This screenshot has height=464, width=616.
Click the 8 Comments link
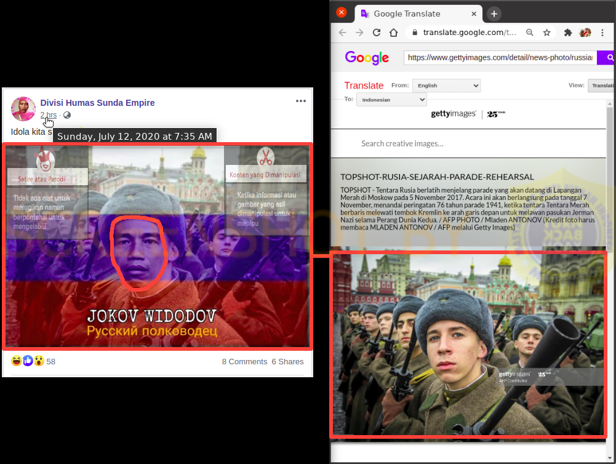click(244, 361)
